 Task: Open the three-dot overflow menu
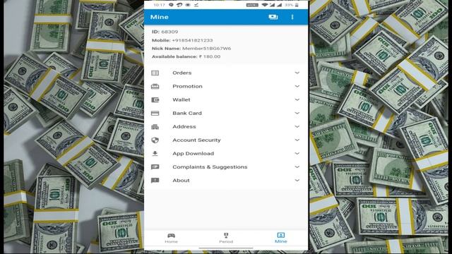click(292, 17)
